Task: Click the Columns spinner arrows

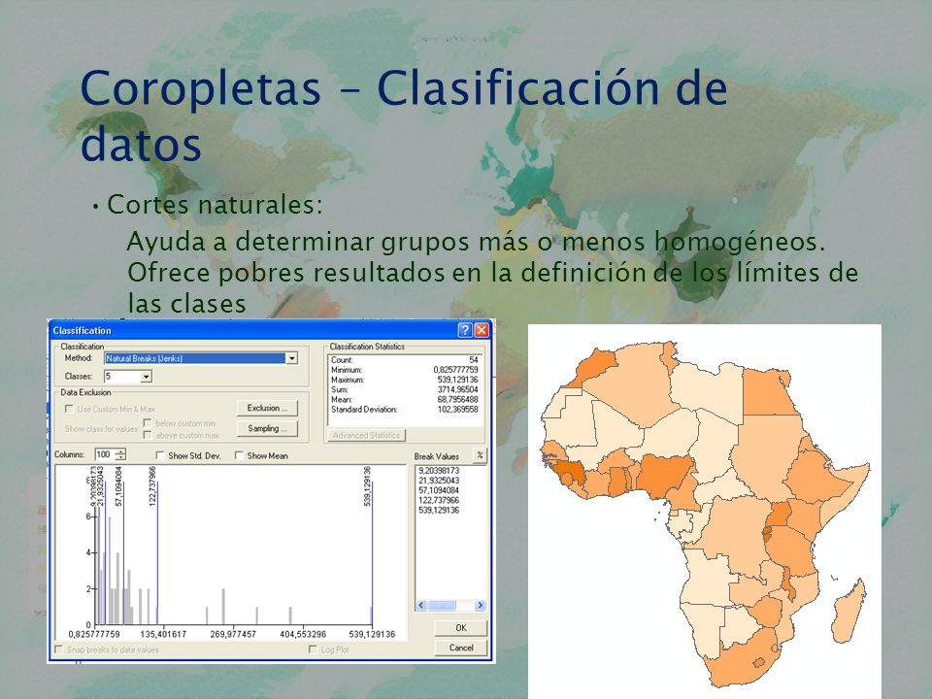Action: [x=120, y=454]
